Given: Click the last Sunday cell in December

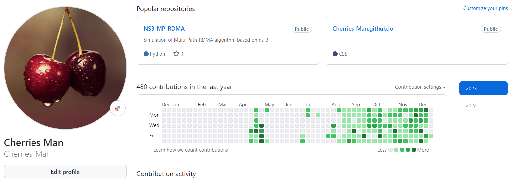Looking at the screenshot, I should [x=426, y=110].
